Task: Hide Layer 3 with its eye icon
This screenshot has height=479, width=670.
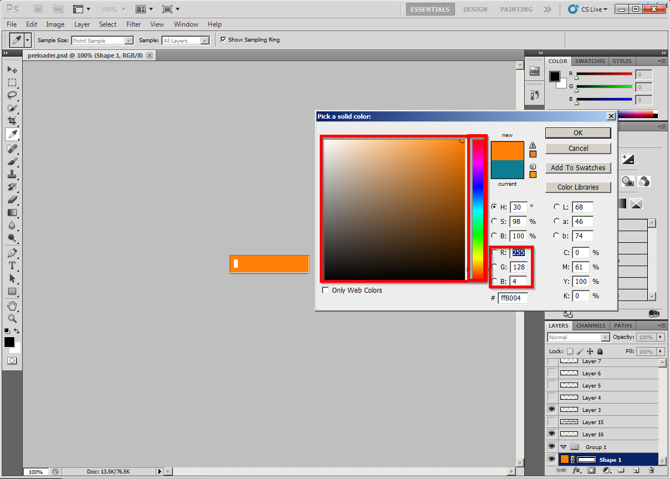Action: tap(552, 410)
